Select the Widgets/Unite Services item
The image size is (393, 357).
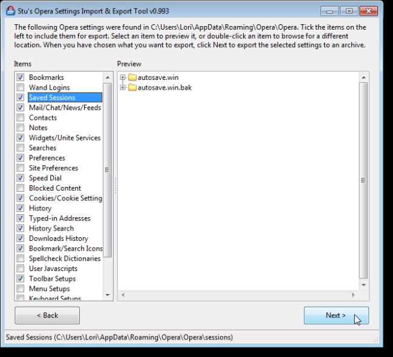[x=65, y=137]
